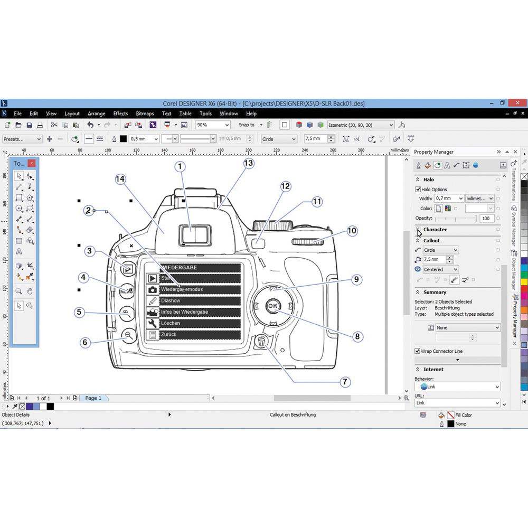Select the Rectangle tool
The image size is (528, 528).
coord(18,197)
